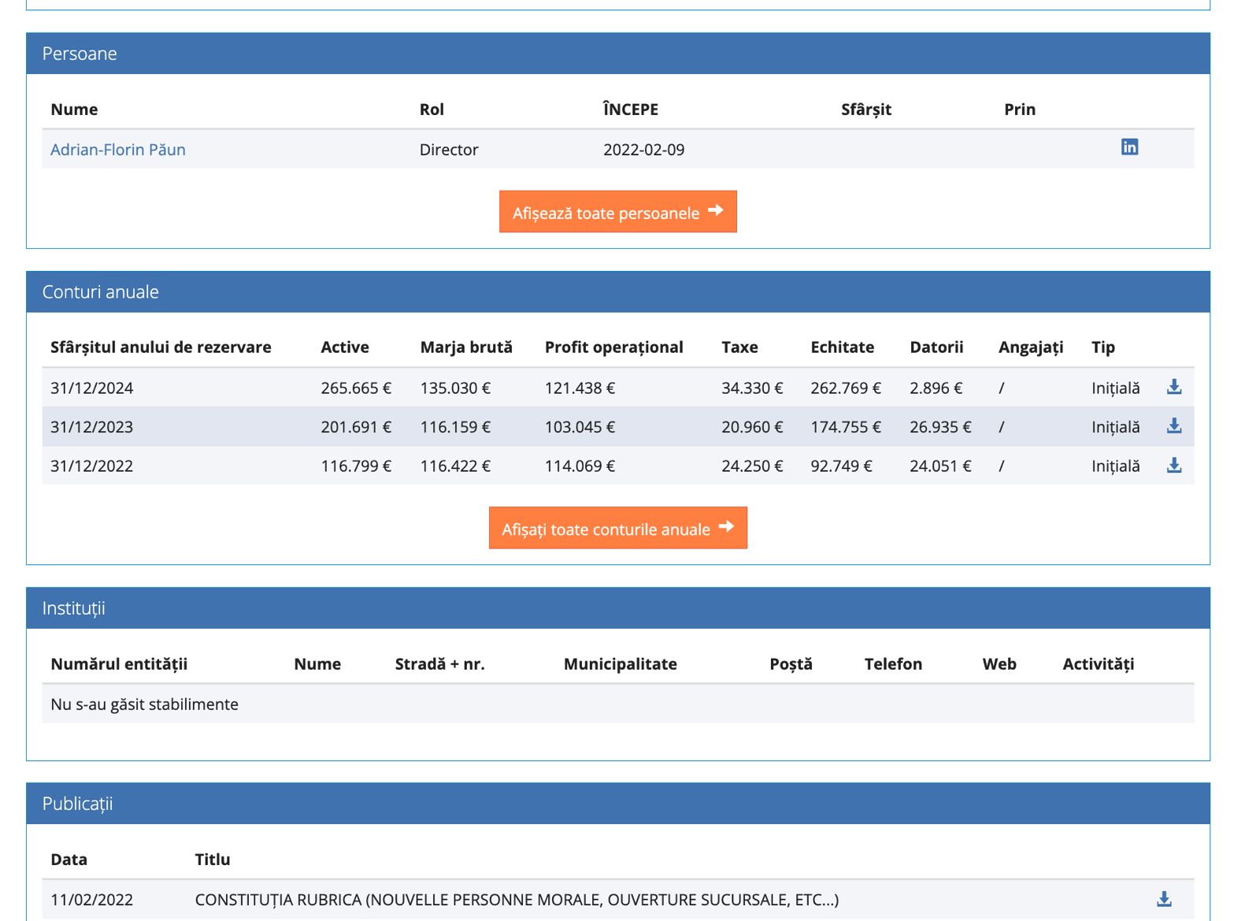Click the CONSTITUȚIA RUBRICA publication title
This screenshot has width=1260, height=921.
tap(517, 900)
